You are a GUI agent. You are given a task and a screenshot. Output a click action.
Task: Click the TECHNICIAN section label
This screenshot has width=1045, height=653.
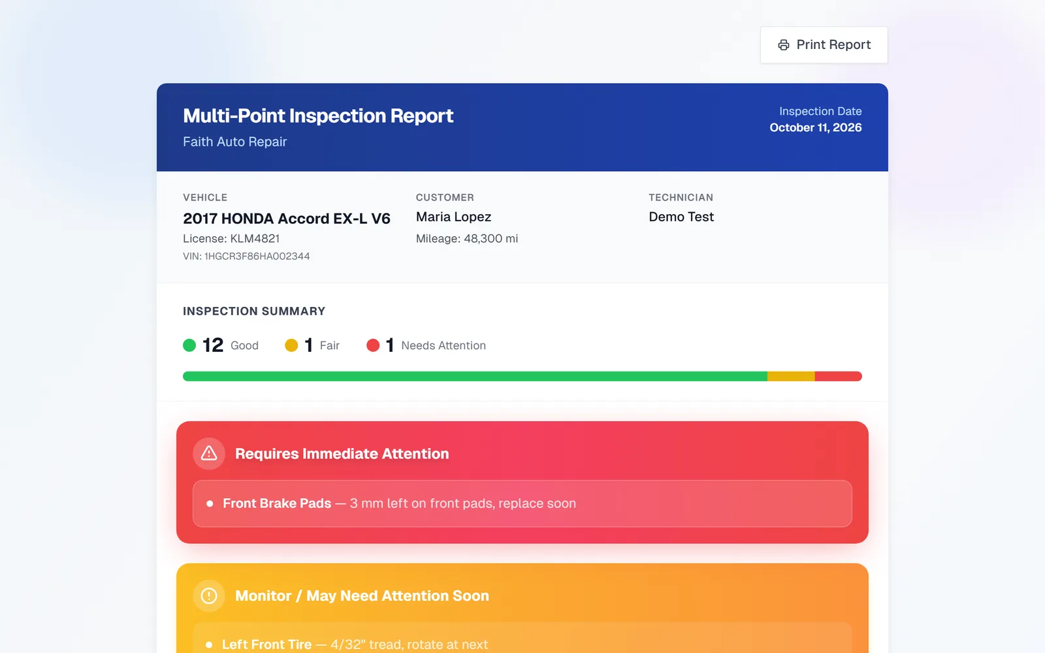pos(681,197)
